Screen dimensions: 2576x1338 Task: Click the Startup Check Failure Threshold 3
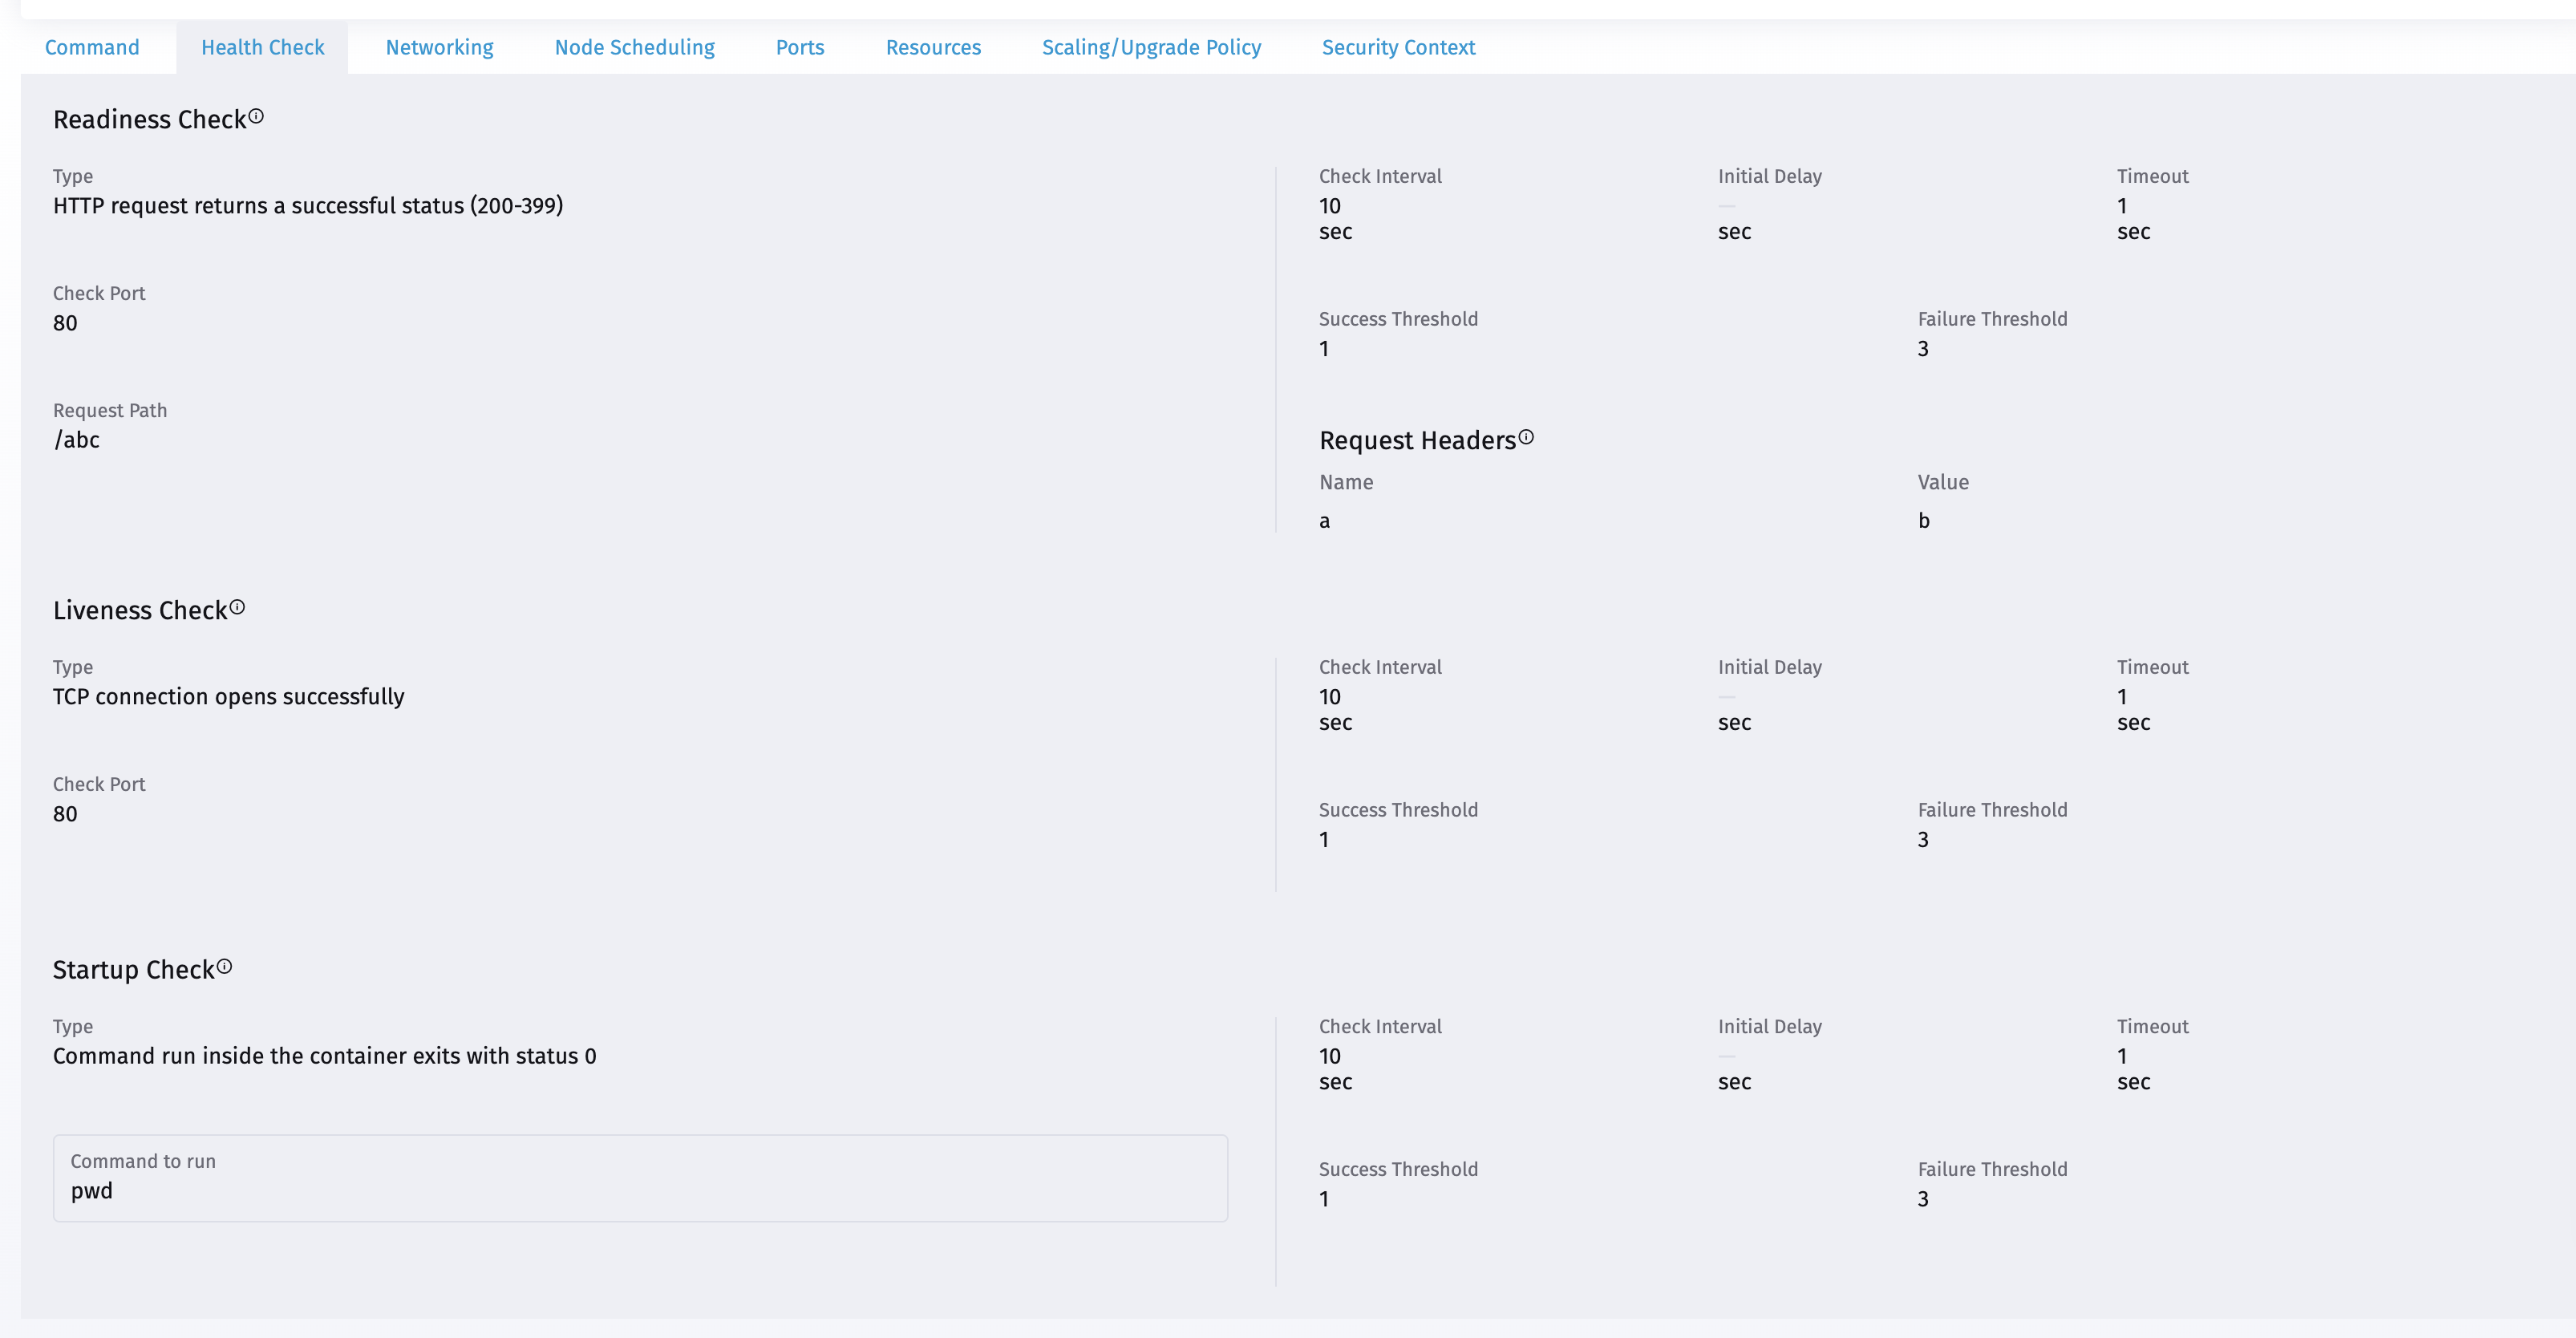click(x=1922, y=1198)
